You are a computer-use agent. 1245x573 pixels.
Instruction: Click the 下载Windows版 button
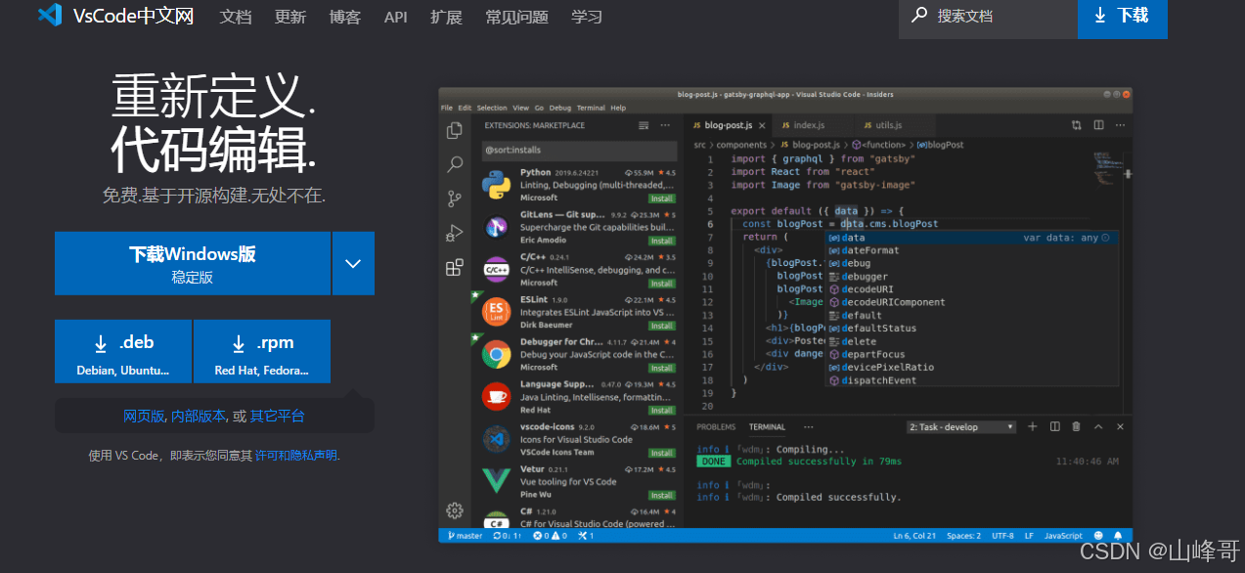click(x=193, y=263)
